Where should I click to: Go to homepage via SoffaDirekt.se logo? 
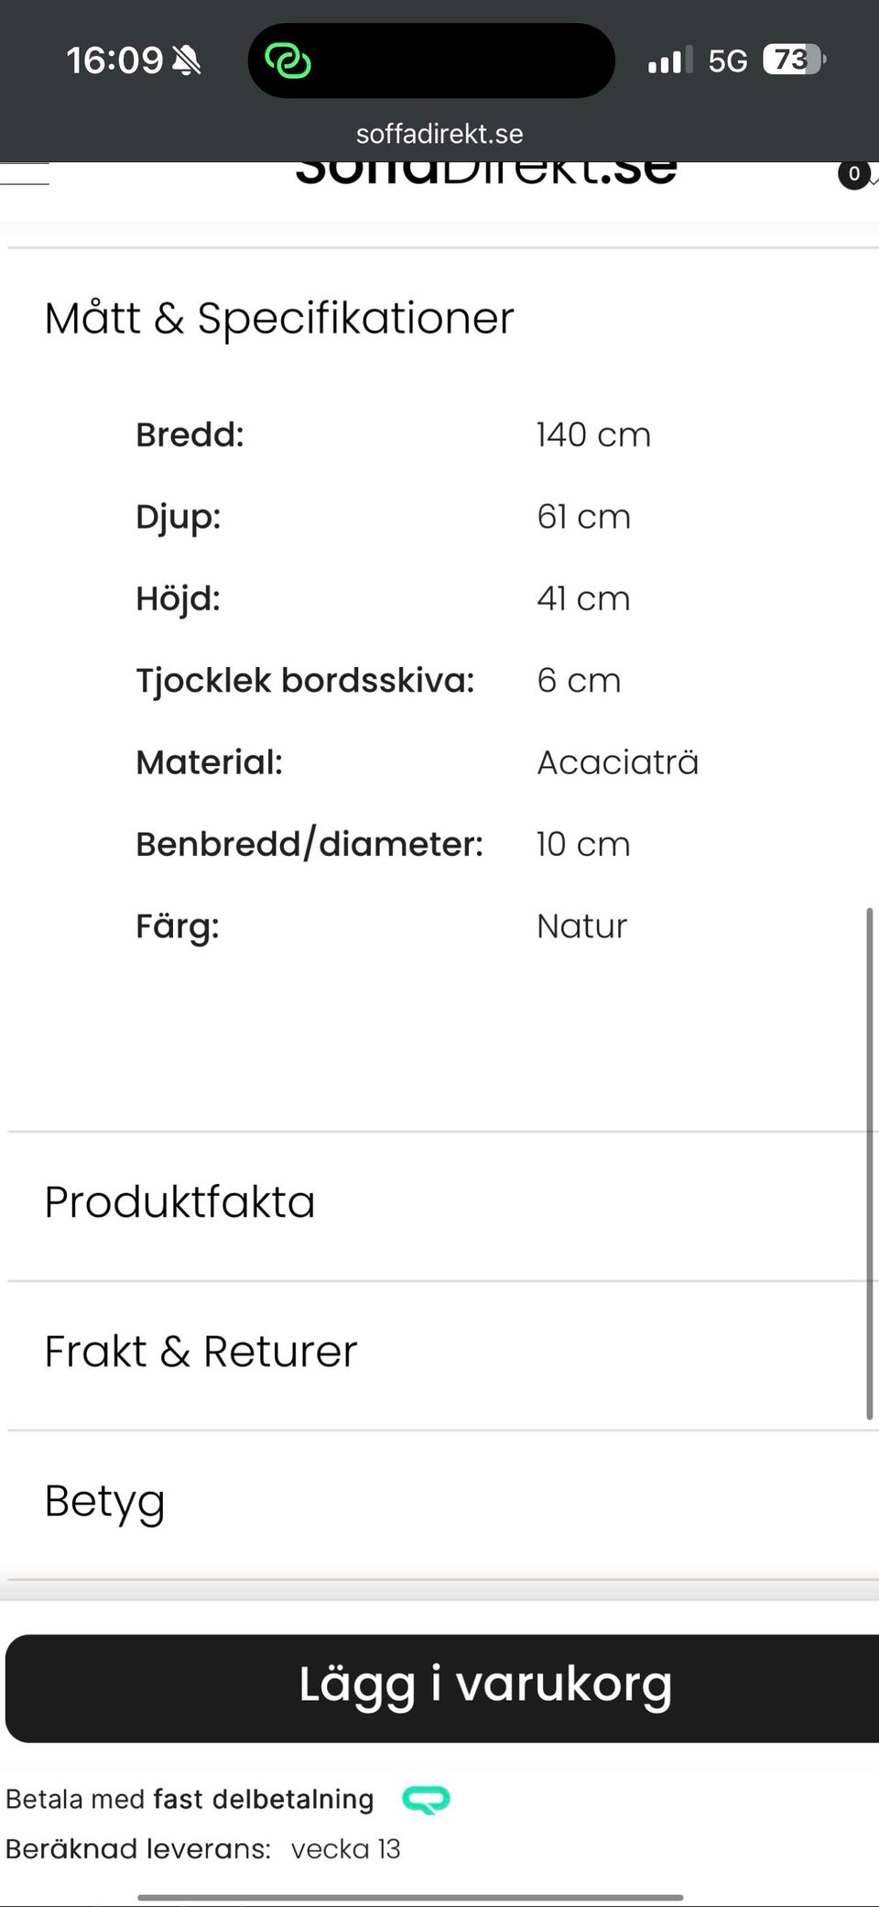point(485,172)
